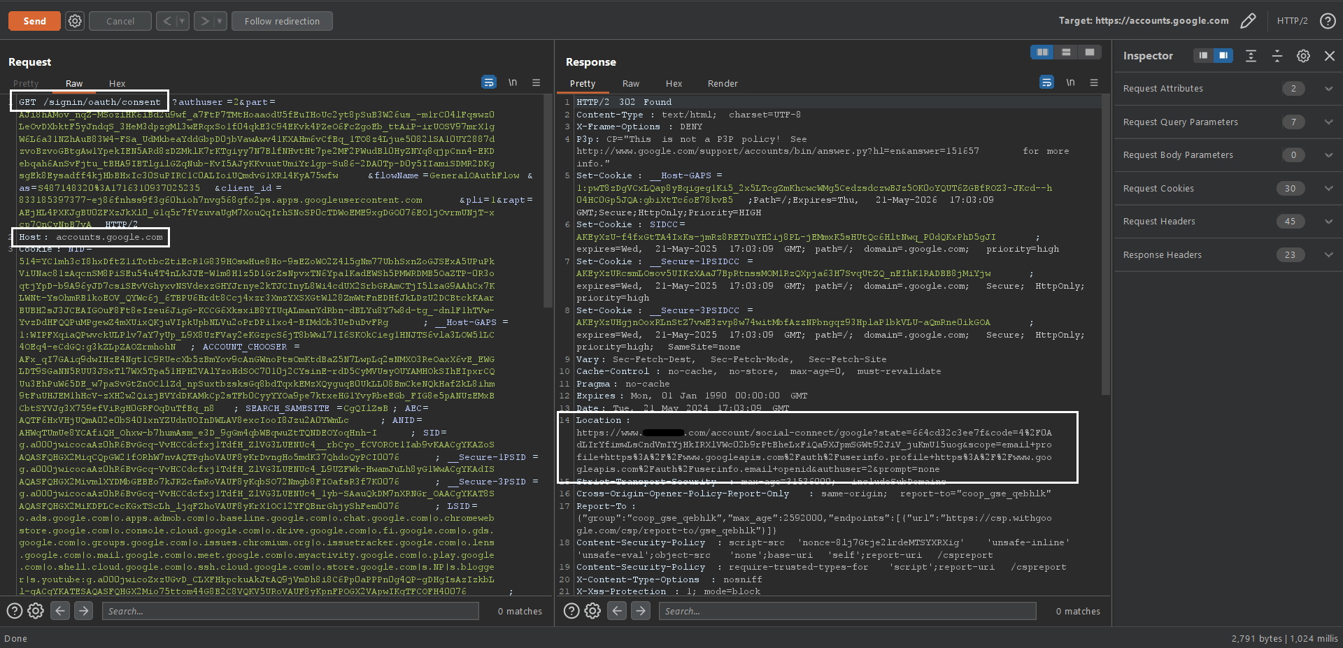This screenshot has width=1343, height=648.
Task: Open the top-right help question mark icon
Action: [1328, 21]
